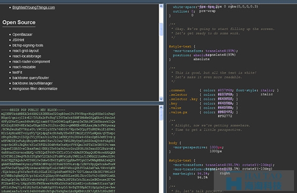Click the max-height: 94.5% line

coord(191,174)
